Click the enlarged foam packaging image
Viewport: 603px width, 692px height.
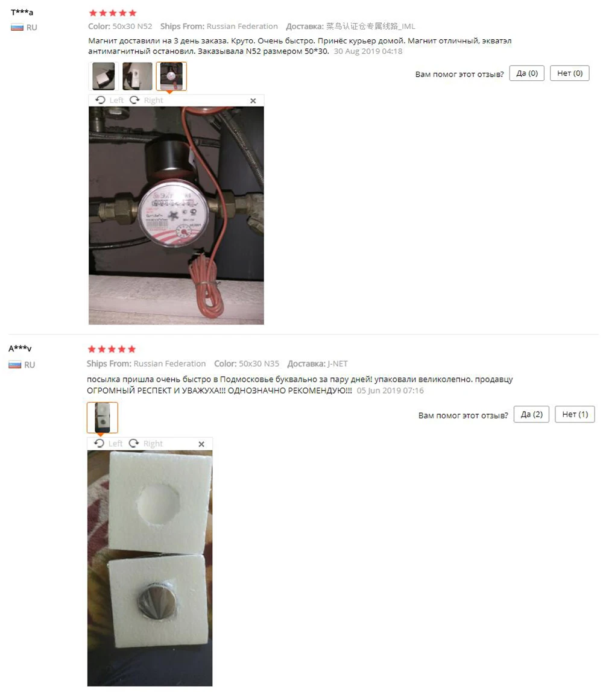(150, 568)
